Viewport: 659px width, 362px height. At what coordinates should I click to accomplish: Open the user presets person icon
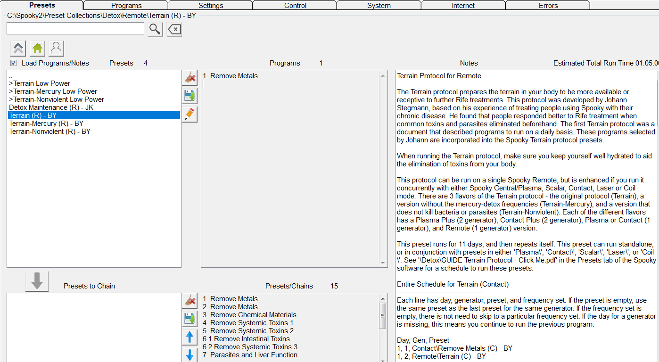click(56, 49)
